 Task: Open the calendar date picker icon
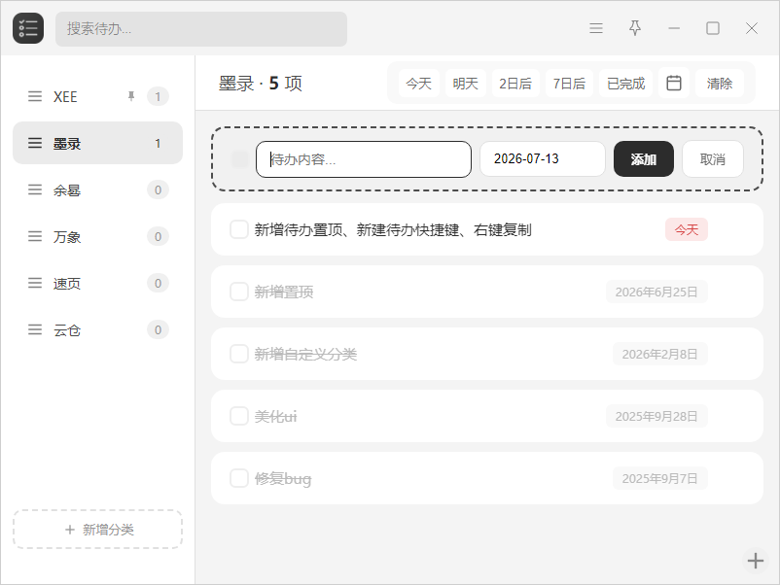click(674, 83)
